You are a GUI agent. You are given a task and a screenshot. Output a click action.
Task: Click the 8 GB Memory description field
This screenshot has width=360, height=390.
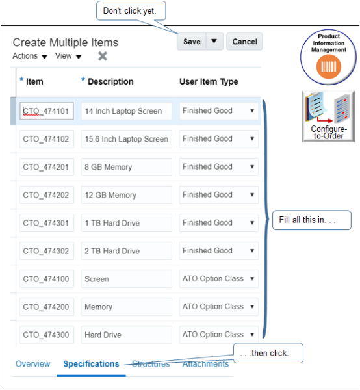point(126,167)
